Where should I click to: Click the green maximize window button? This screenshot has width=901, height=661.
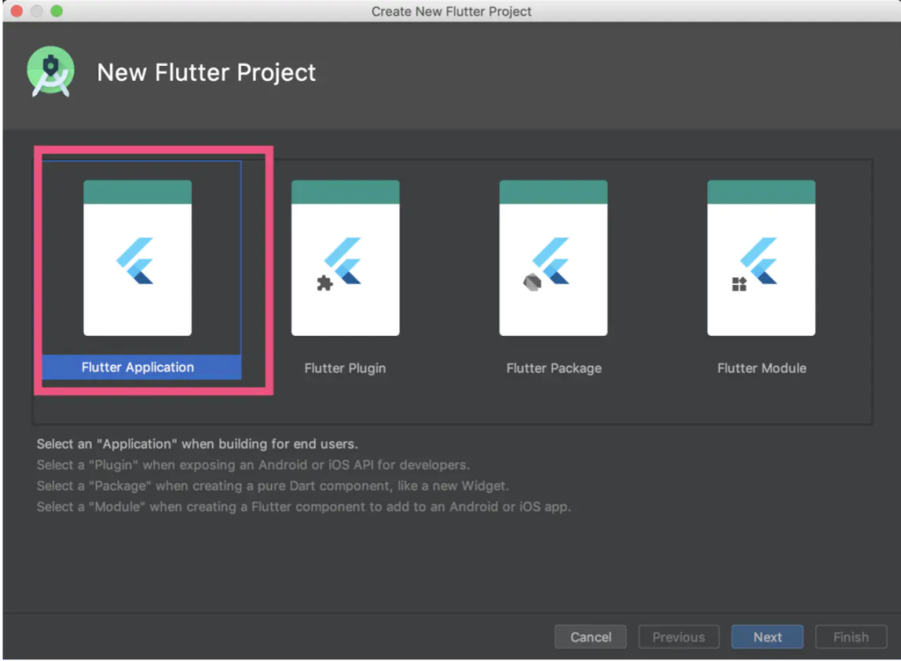tap(57, 12)
